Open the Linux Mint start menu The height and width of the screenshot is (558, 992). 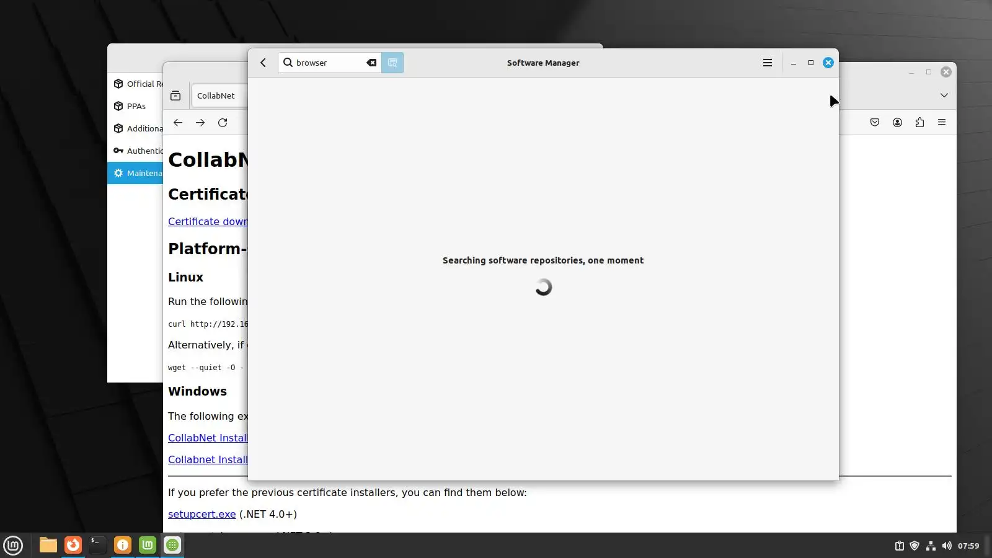[13, 545]
